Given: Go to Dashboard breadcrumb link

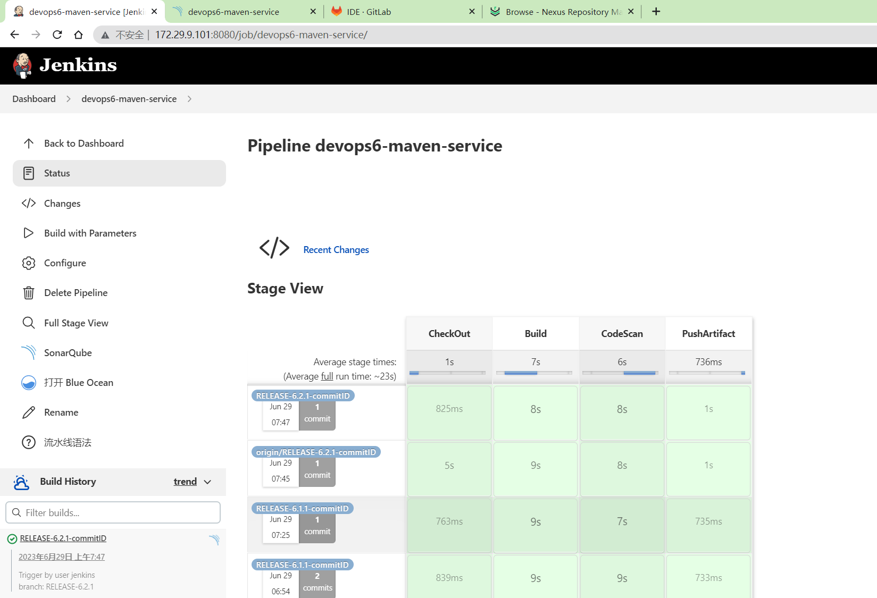Looking at the screenshot, I should click(x=34, y=99).
